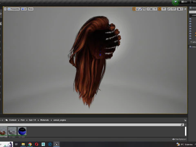Toggle scale snapping in the viewport
Image resolution: width=196 pixels, height=147 pixels.
169,9
